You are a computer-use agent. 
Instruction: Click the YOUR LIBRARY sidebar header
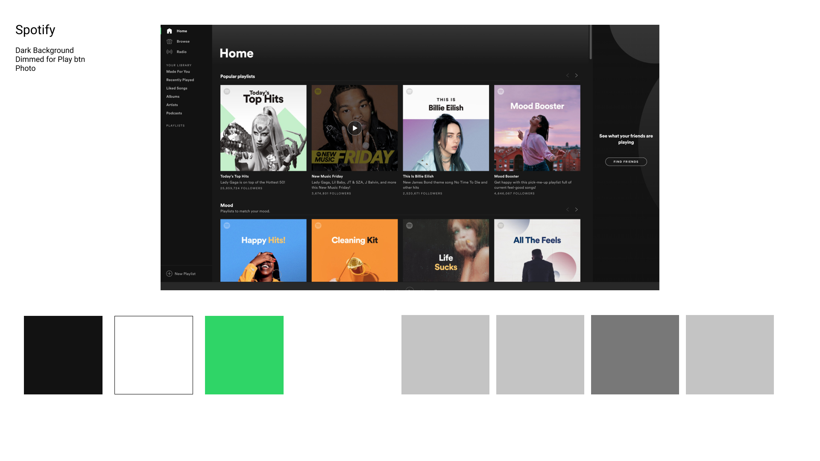pos(179,65)
